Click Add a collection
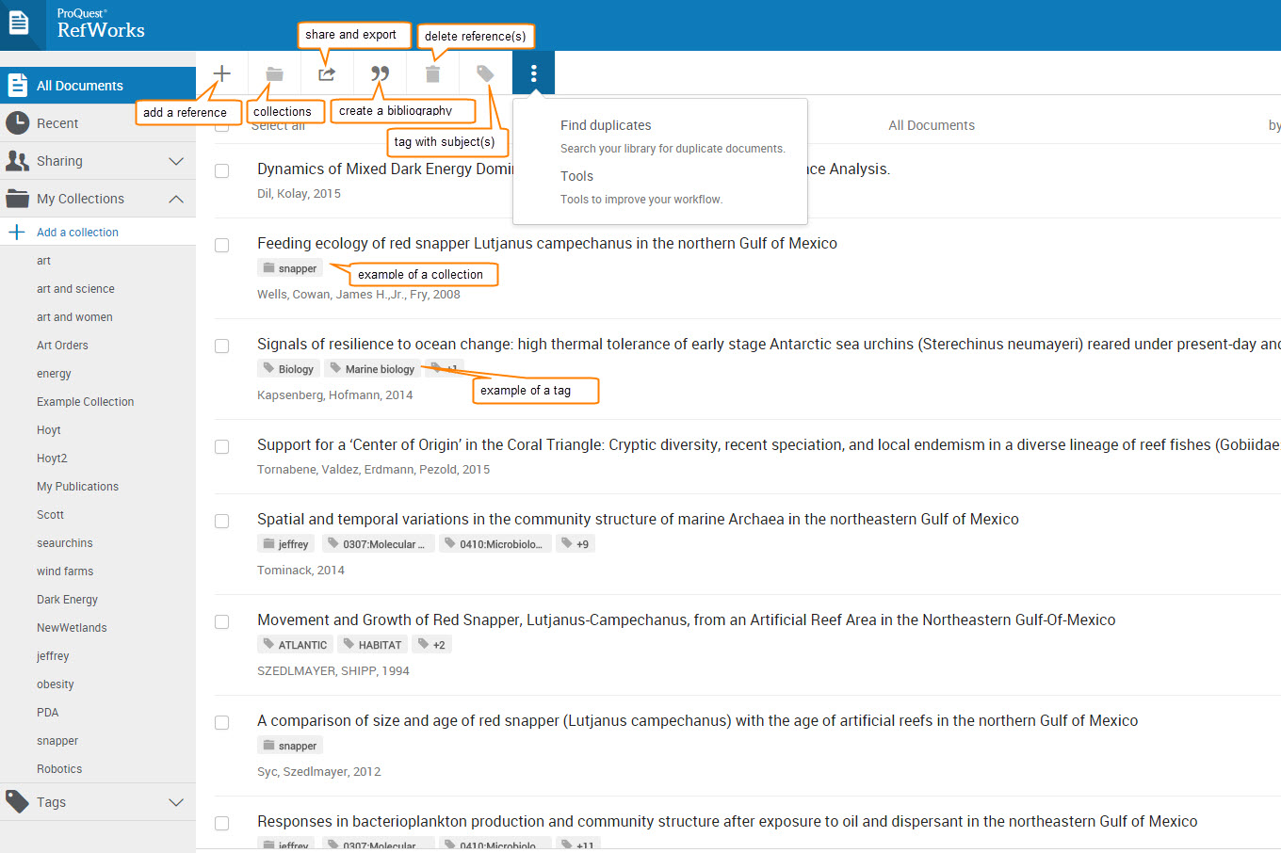Screen dimensions: 1281x853 77,232
